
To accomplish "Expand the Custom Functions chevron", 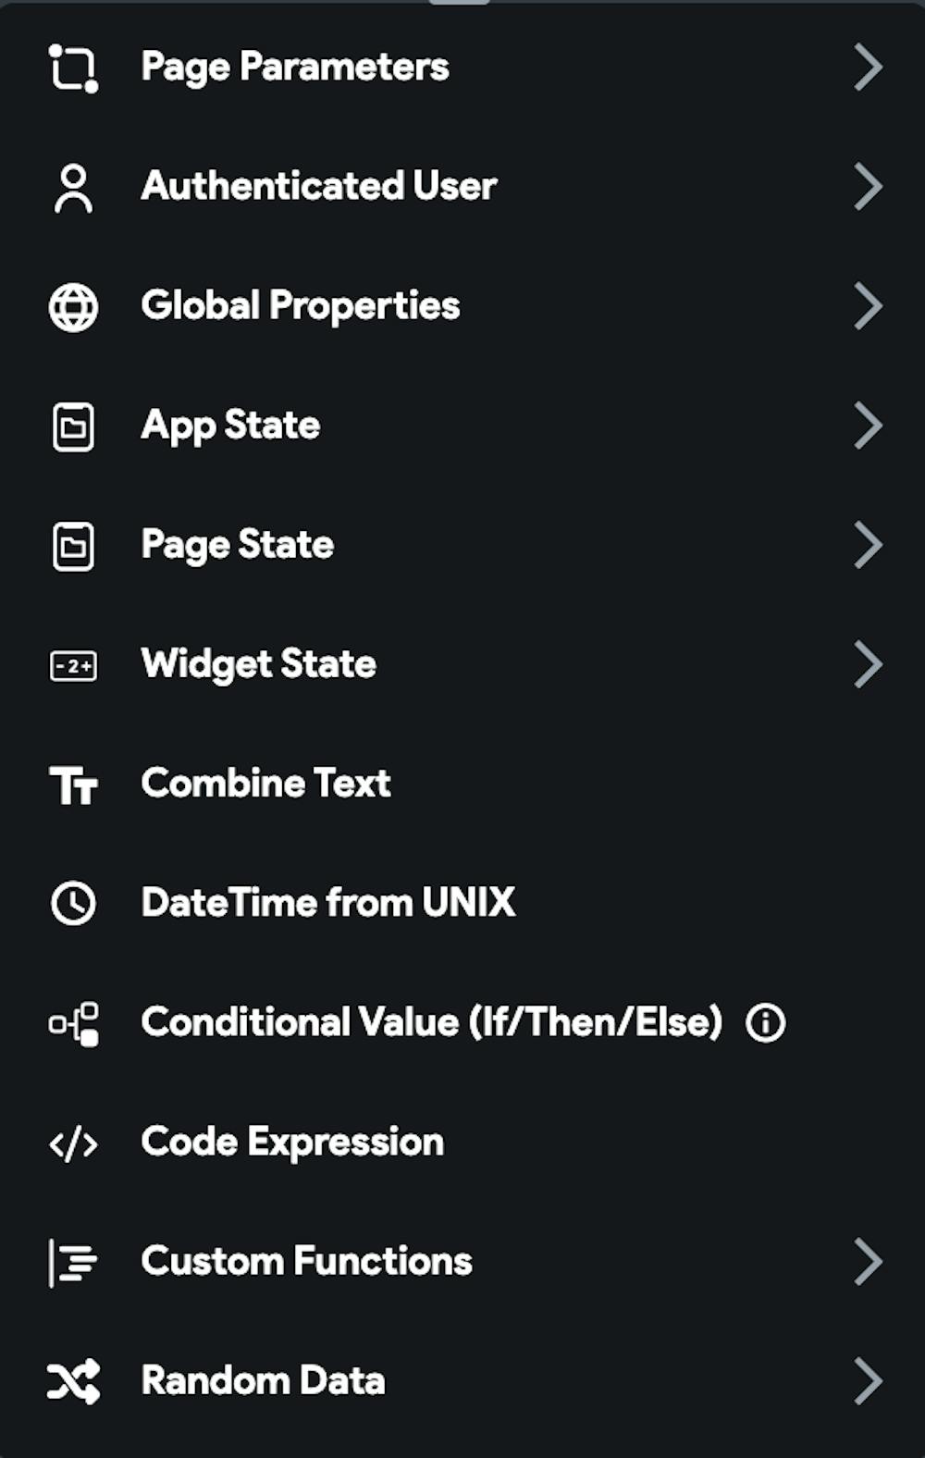I will [x=868, y=1262].
